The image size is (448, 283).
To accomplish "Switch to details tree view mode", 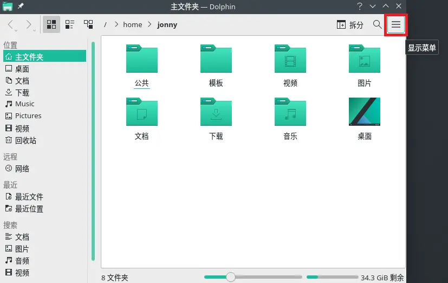I will coord(88,24).
